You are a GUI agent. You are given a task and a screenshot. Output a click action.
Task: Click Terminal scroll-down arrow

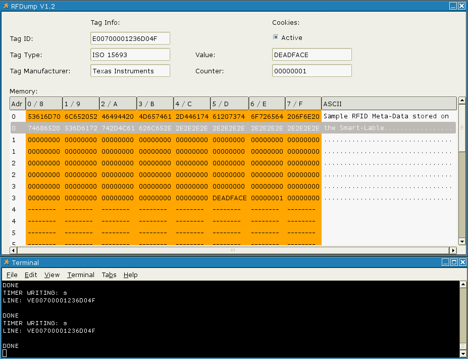pos(463,354)
